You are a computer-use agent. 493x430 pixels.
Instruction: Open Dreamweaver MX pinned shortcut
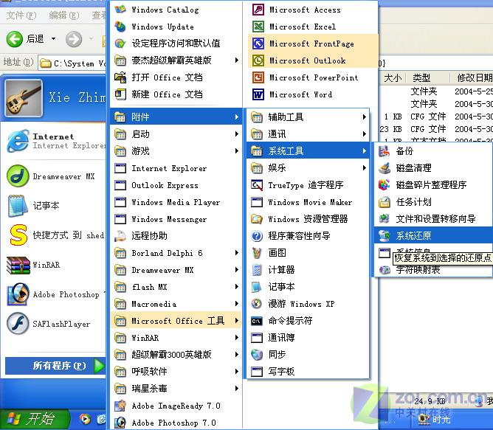54,176
